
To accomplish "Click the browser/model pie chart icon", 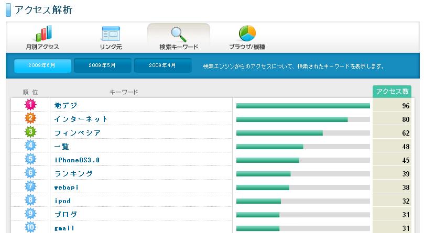I will pyautogui.click(x=247, y=33).
